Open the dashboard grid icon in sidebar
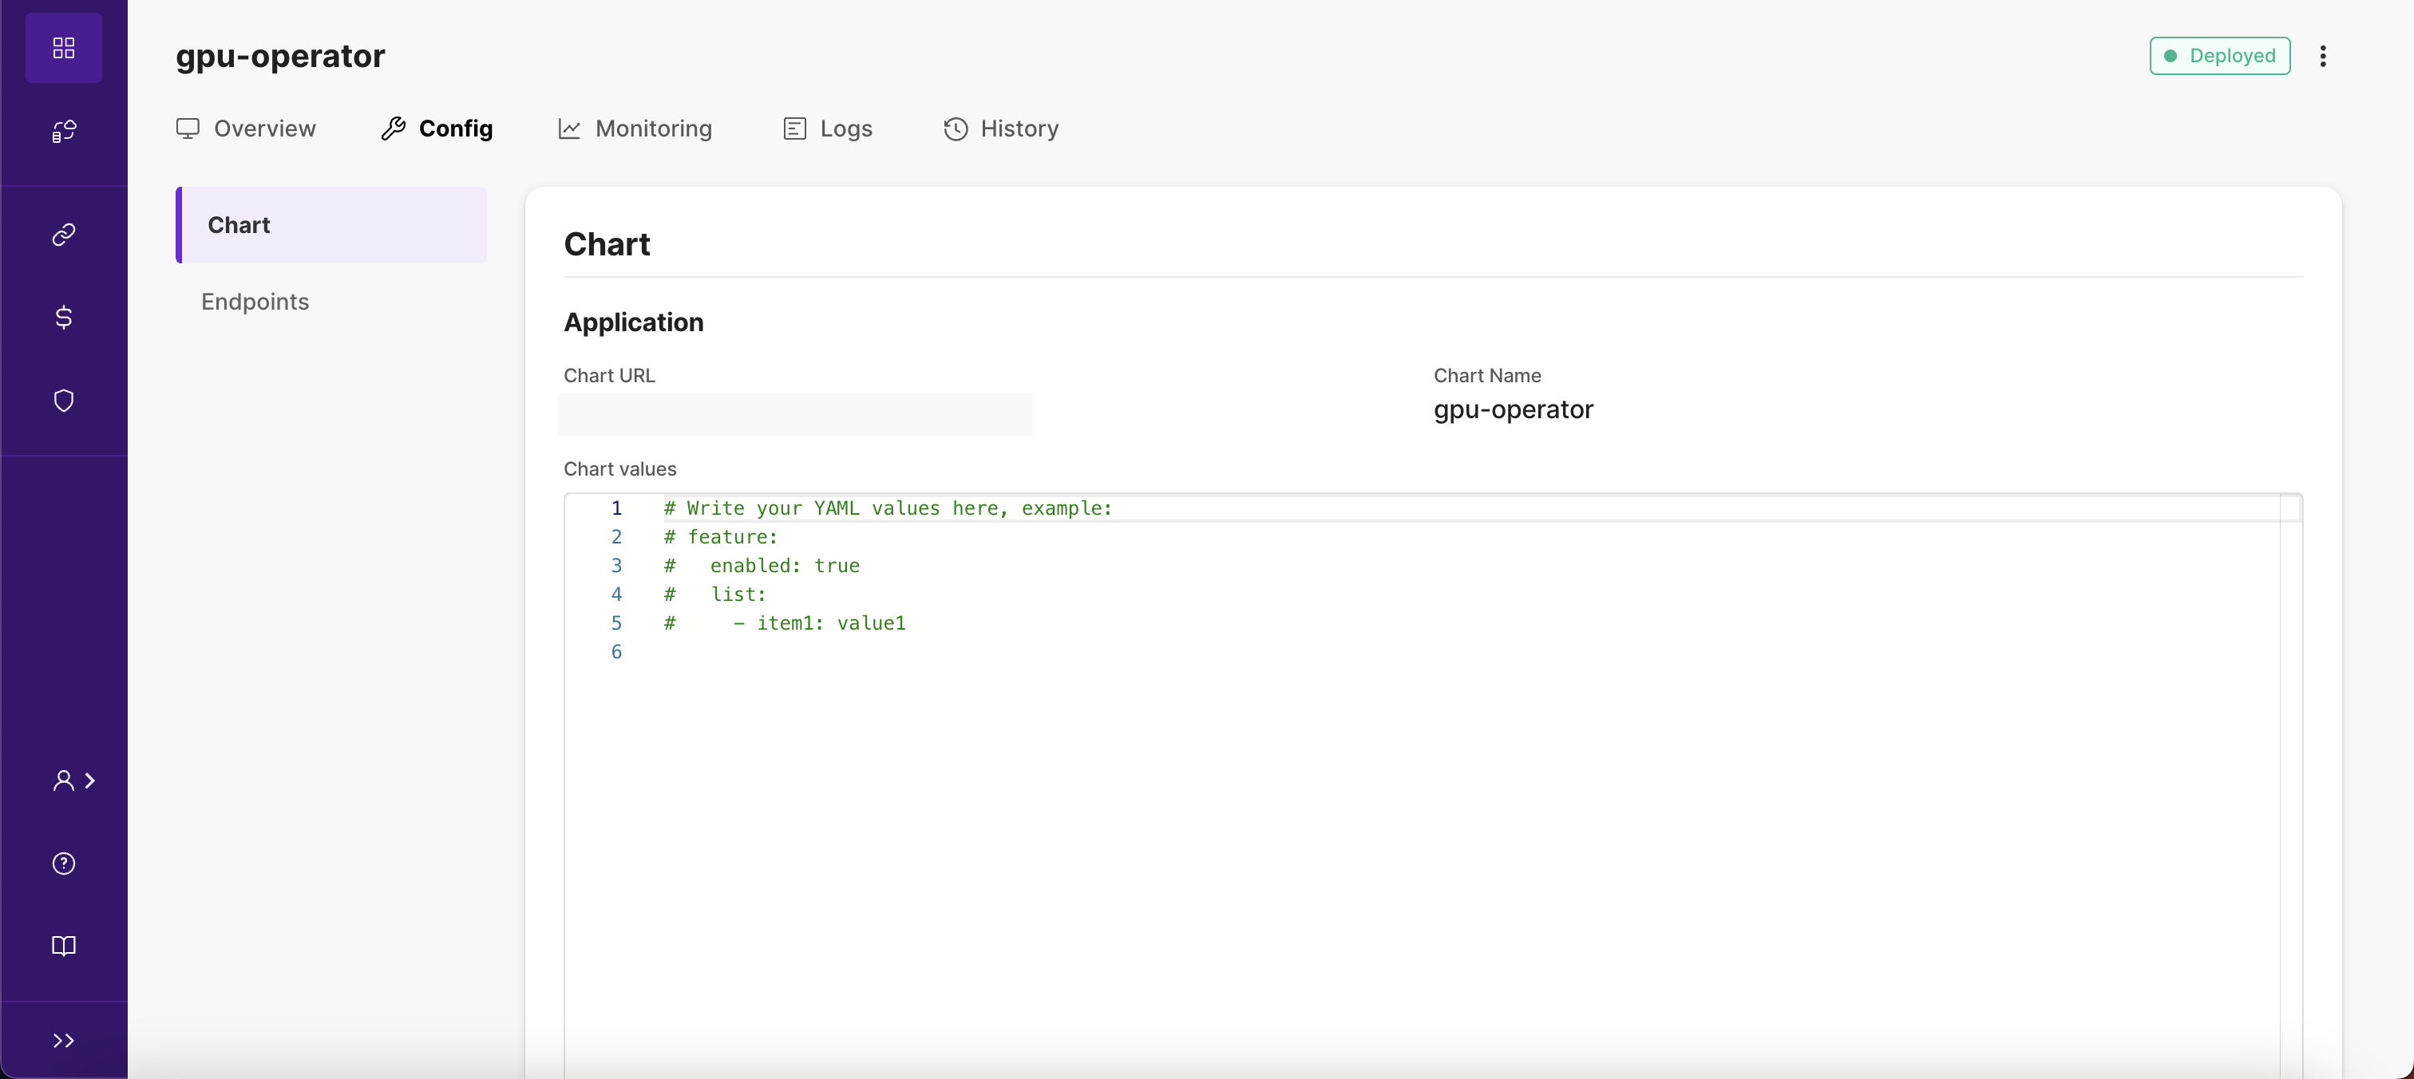This screenshot has height=1079, width=2414. click(64, 48)
